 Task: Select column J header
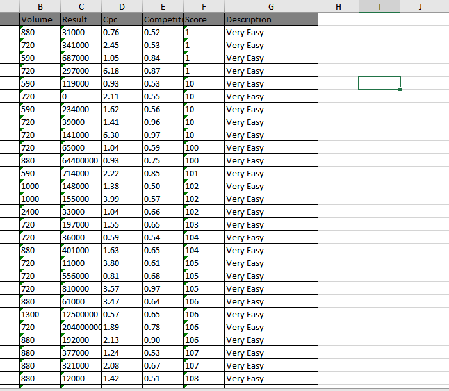pyautogui.click(x=420, y=6)
